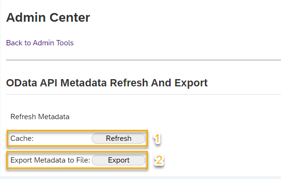Click the word Export in the section title
Screen dimensions: 281x179
pos(191,83)
